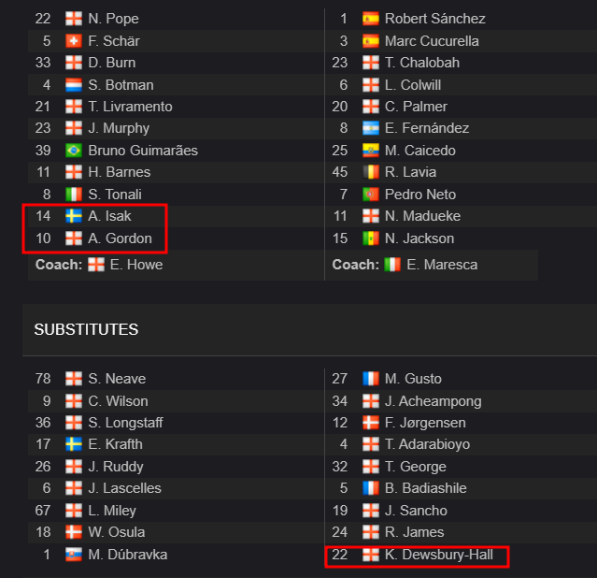Click Netherlands flag beside S. Botman
597x578 pixels.
(74, 85)
